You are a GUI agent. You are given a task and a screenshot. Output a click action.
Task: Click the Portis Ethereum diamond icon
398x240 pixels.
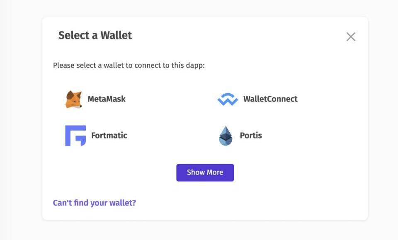226,136
